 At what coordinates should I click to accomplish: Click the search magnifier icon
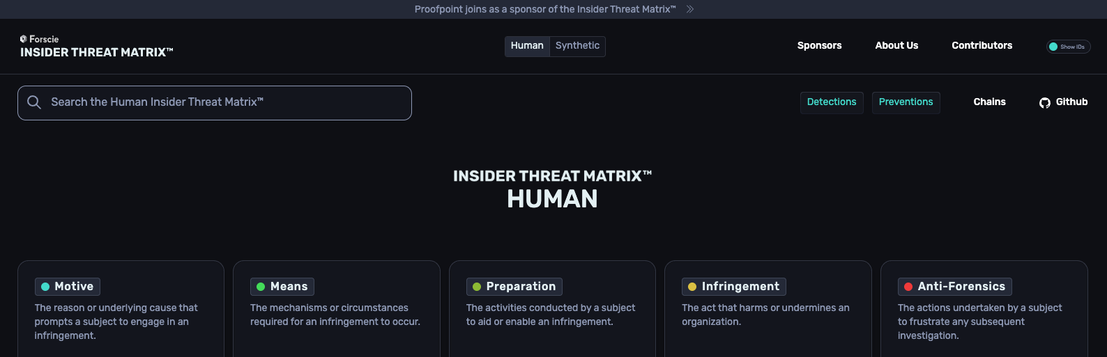pyautogui.click(x=34, y=102)
